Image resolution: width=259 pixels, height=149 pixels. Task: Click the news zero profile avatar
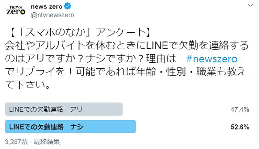pyautogui.click(x=16, y=11)
